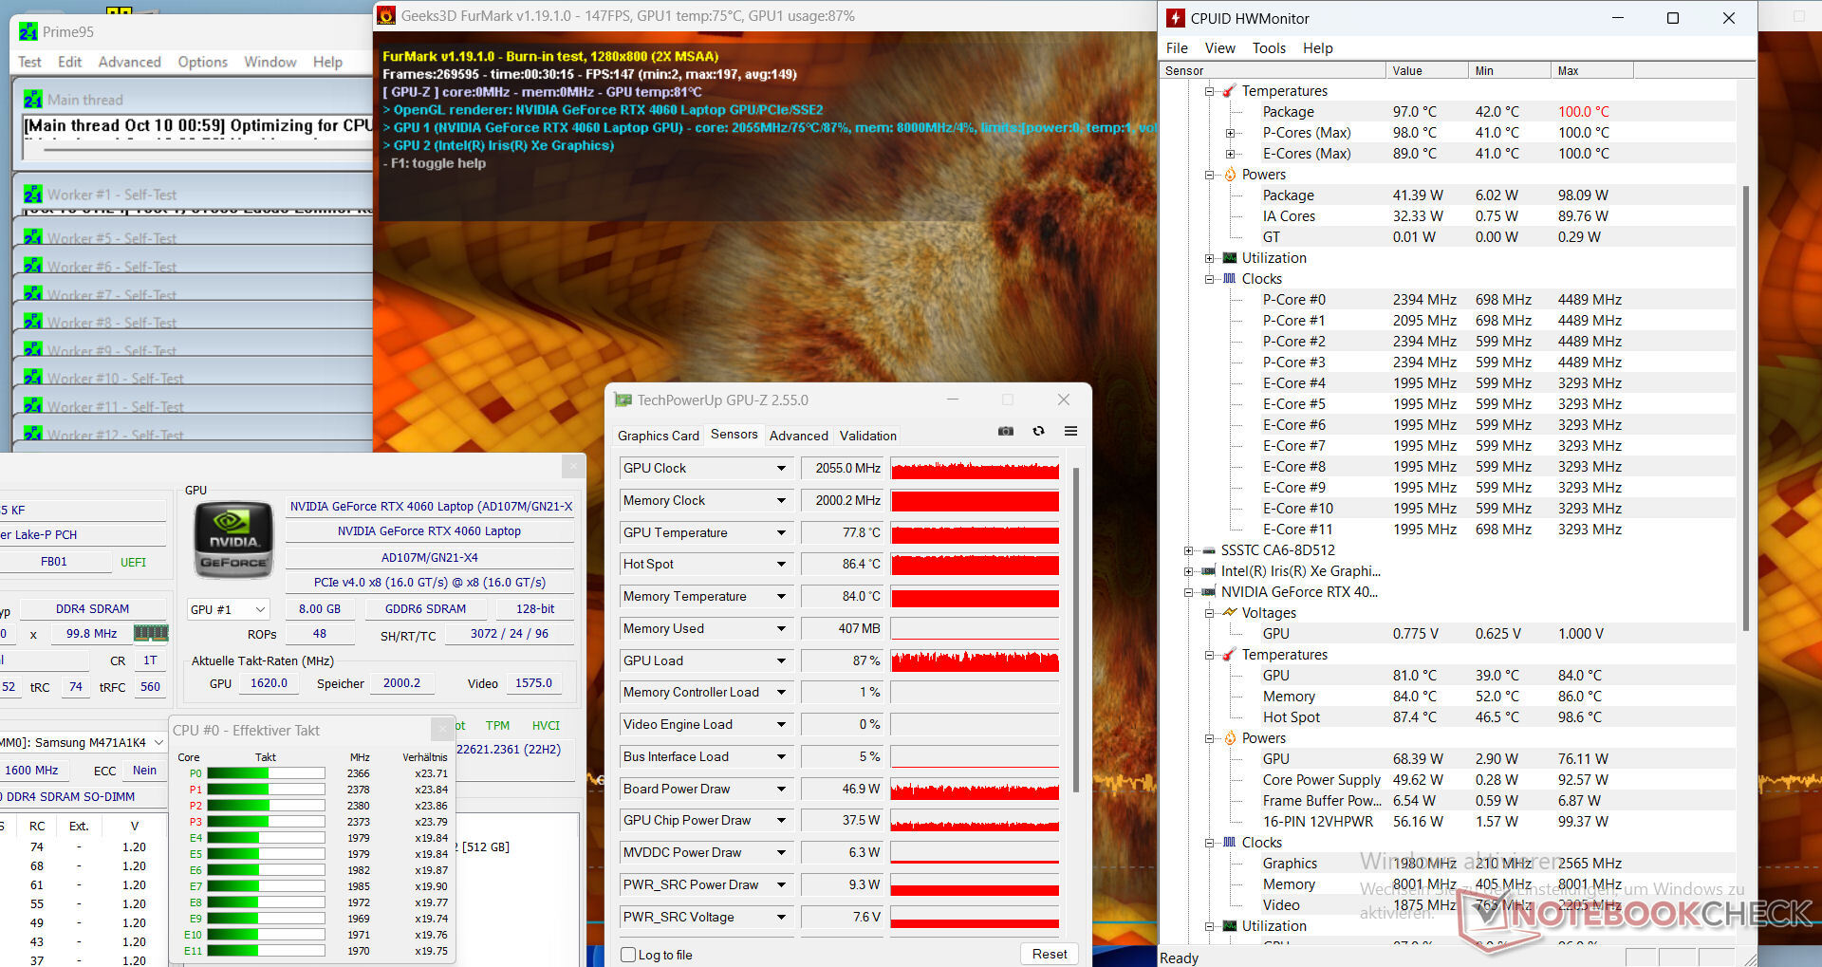Open Hot Spot sensor dropdown

click(x=781, y=564)
